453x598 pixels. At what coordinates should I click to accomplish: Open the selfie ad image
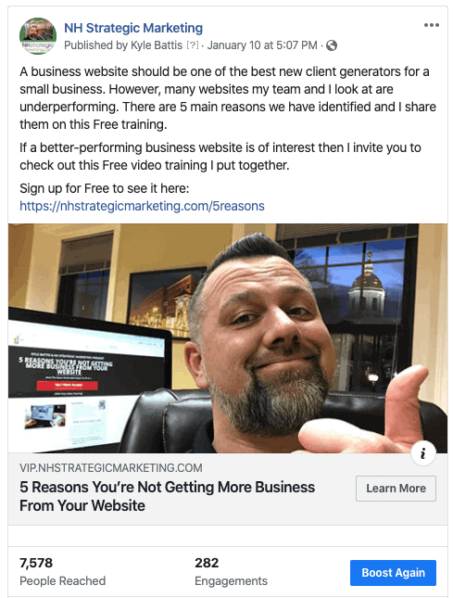(228, 337)
